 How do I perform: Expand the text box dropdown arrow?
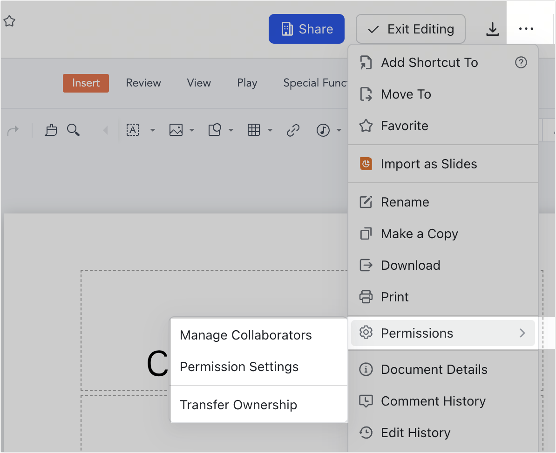click(x=153, y=130)
